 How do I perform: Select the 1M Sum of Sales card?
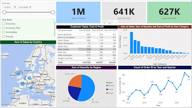click(78, 12)
